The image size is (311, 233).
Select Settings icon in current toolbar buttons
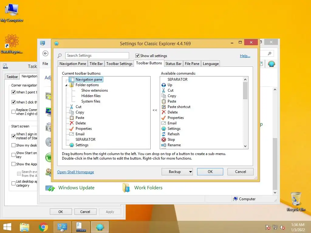(72, 145)
